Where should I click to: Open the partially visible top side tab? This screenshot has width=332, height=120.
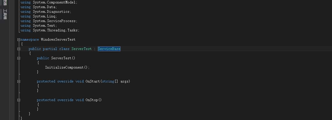[x=5, y=3]
